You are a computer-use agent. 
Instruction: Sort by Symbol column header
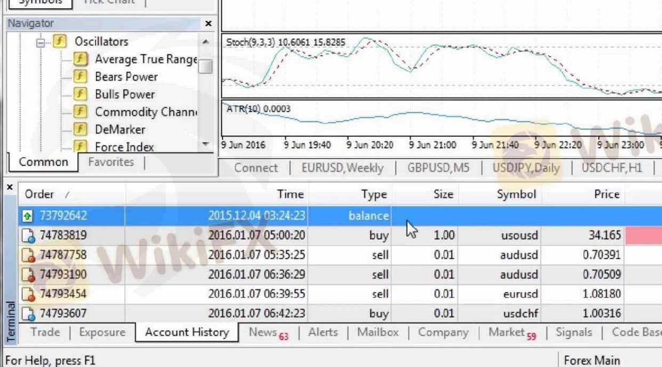click(499, 194)
